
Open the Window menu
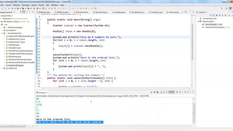pyautogui.click(x=55, y=5)
